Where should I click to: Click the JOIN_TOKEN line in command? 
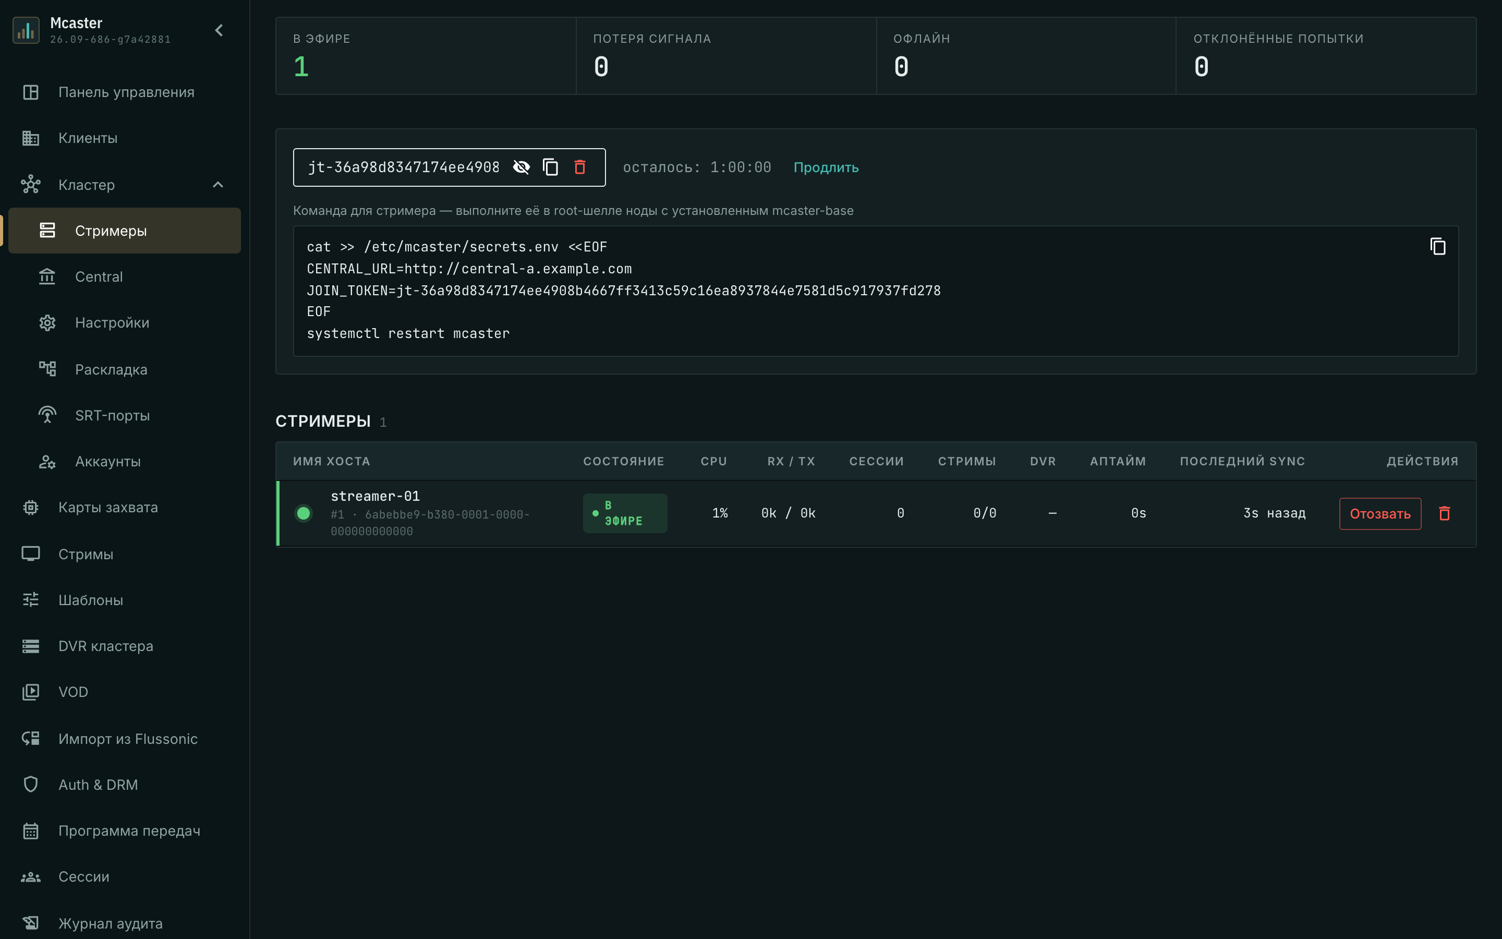click(x=624, y=290)
